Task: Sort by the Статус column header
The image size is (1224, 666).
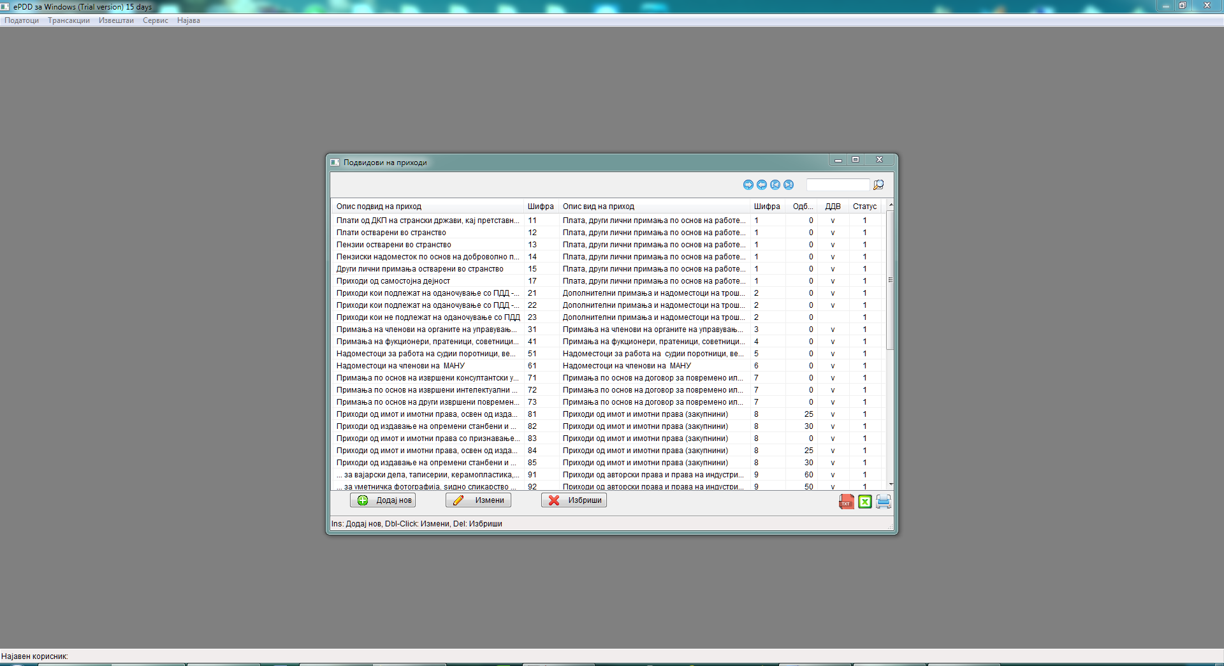Action: pos(864,206)
